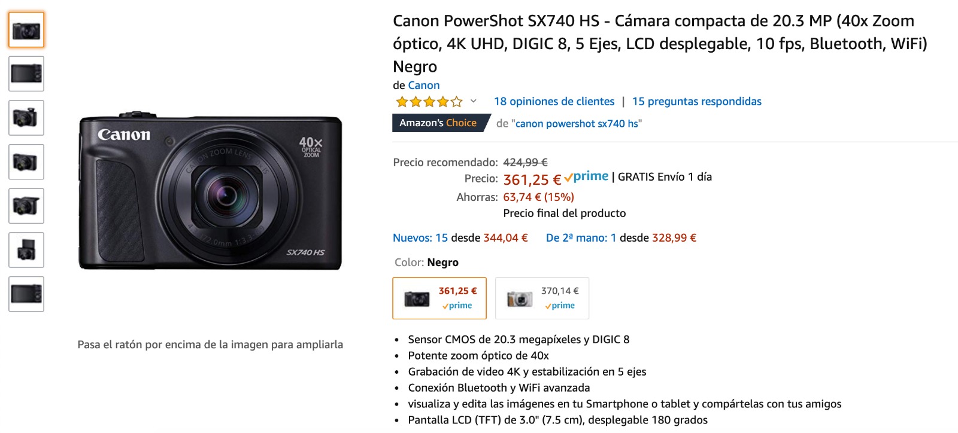Select the second thumbnail from the top

pyautogui.click(x=26, y=74)
